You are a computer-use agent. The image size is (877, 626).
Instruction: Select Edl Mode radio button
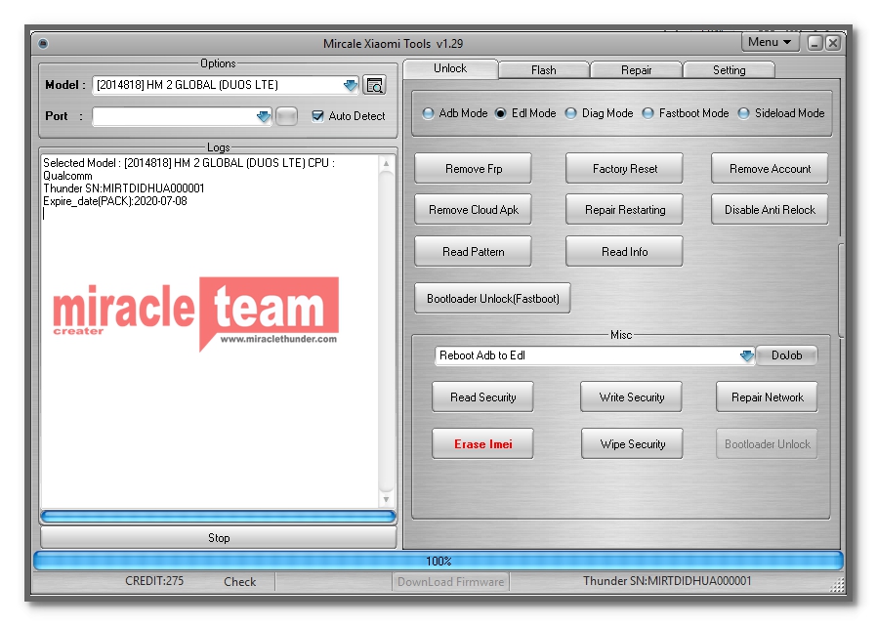(501, 113)
